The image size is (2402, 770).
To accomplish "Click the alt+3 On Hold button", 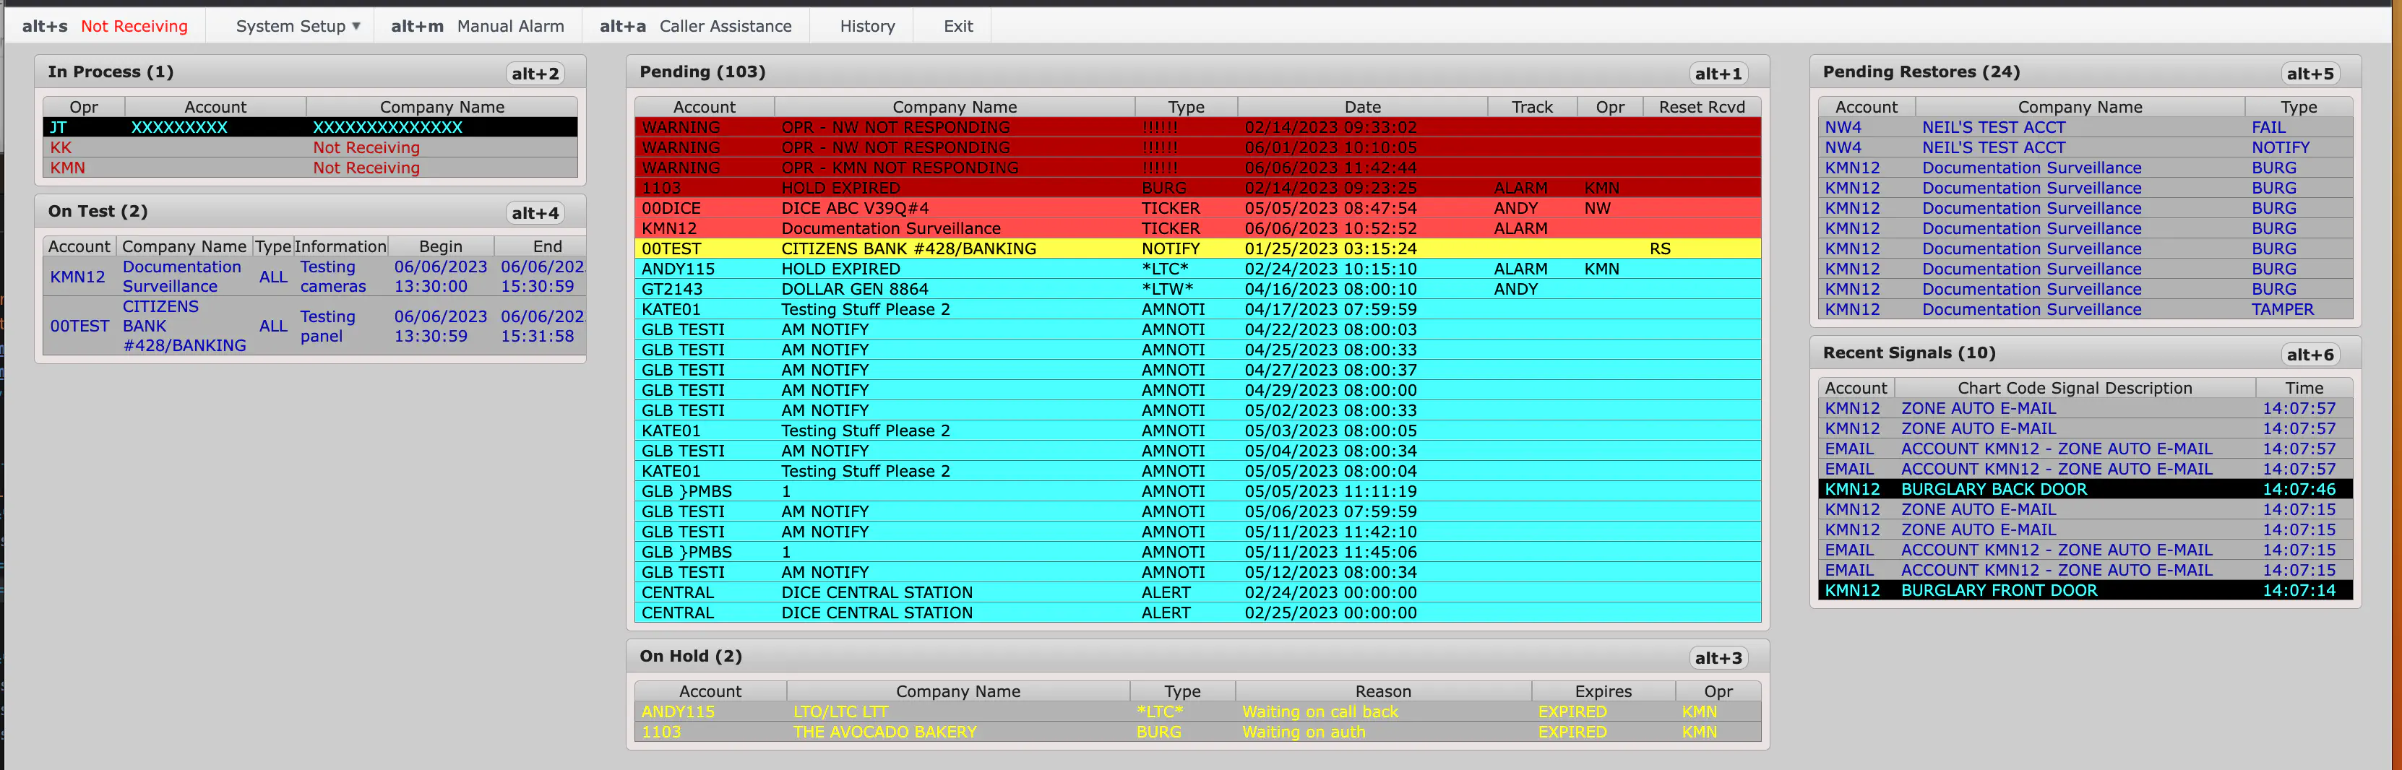I will [x=1718, y=658].
